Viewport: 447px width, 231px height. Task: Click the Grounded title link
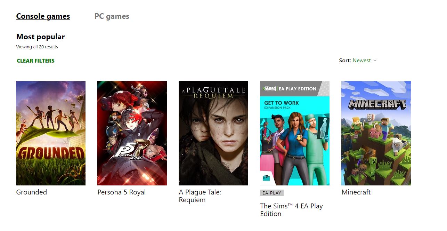point(32,192)
